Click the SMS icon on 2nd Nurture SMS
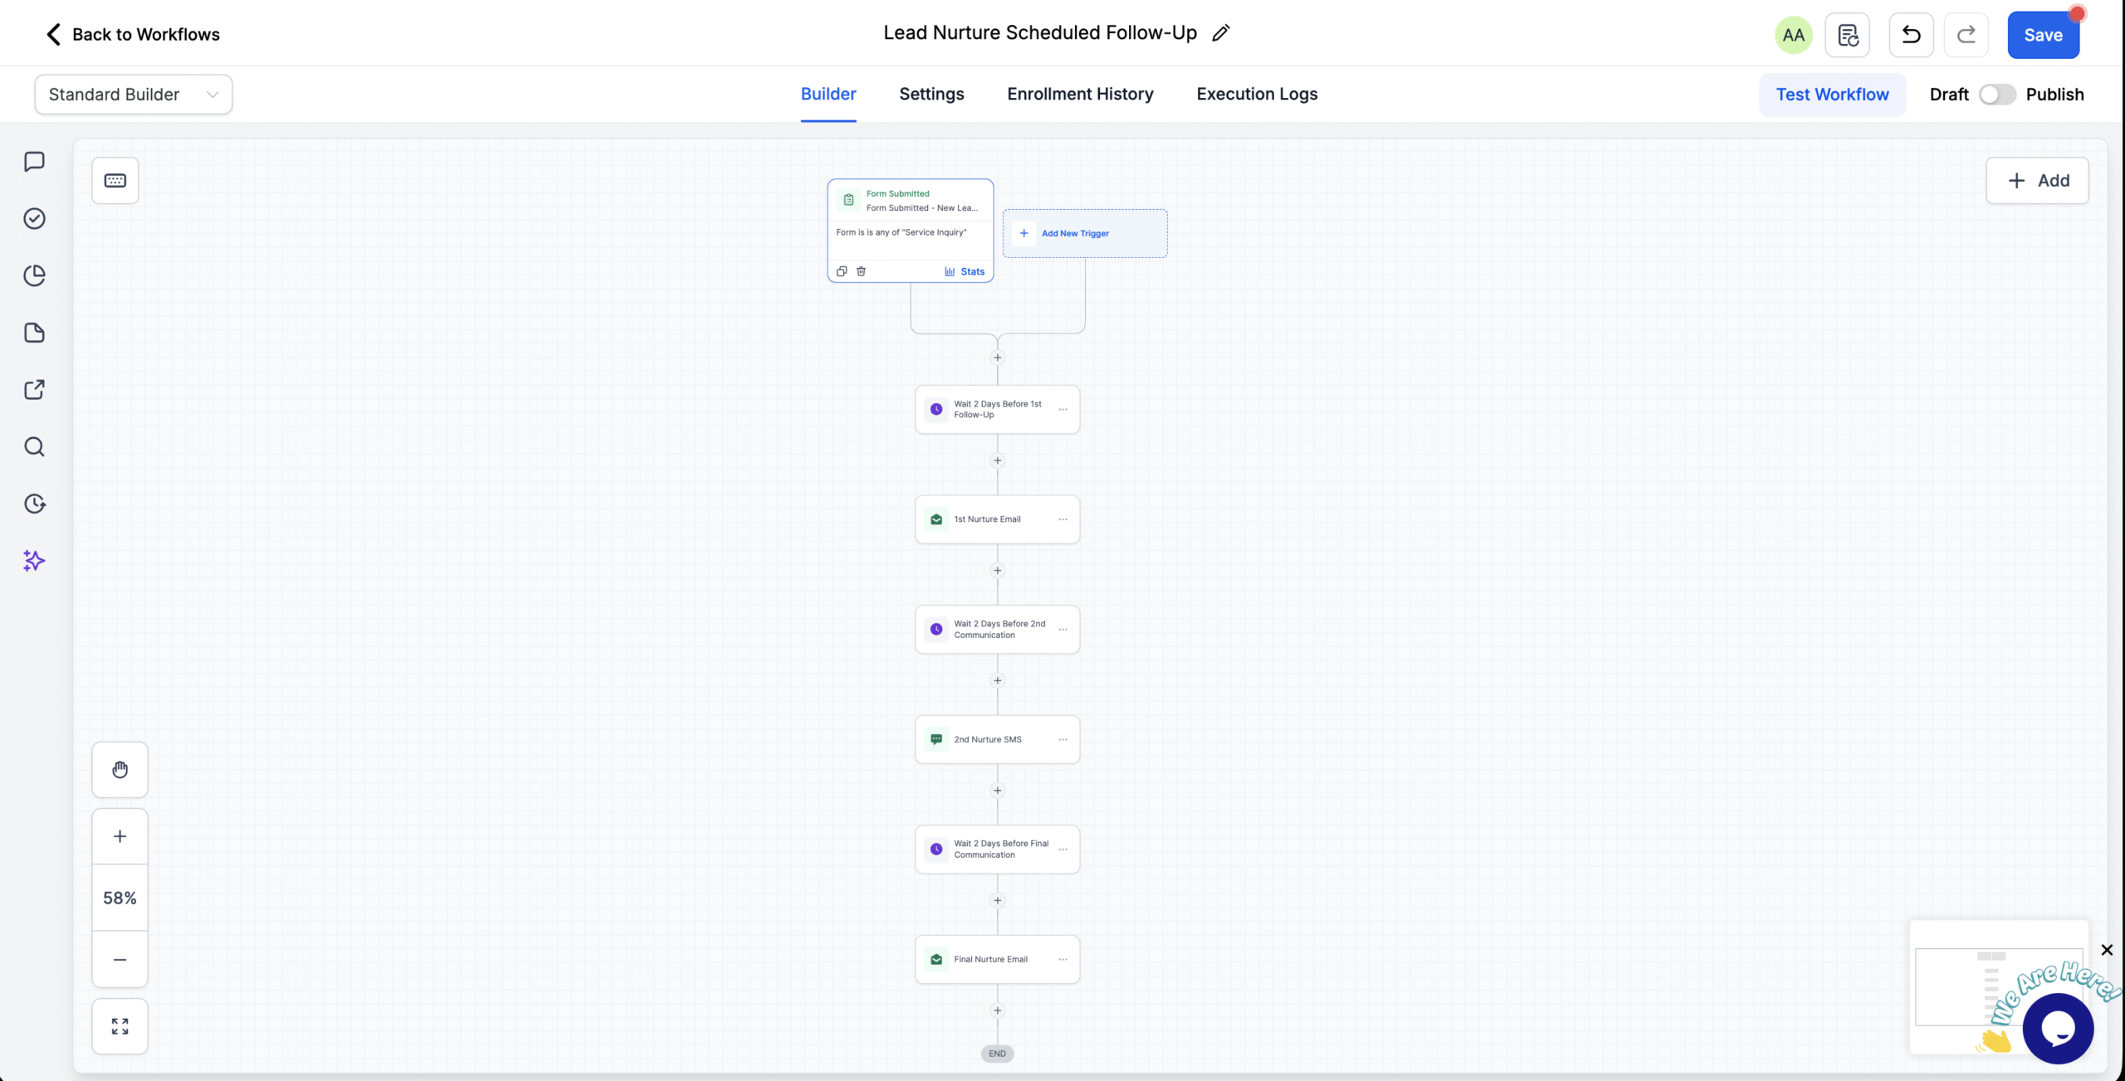 pyautogui.click(x=936, y=739)
